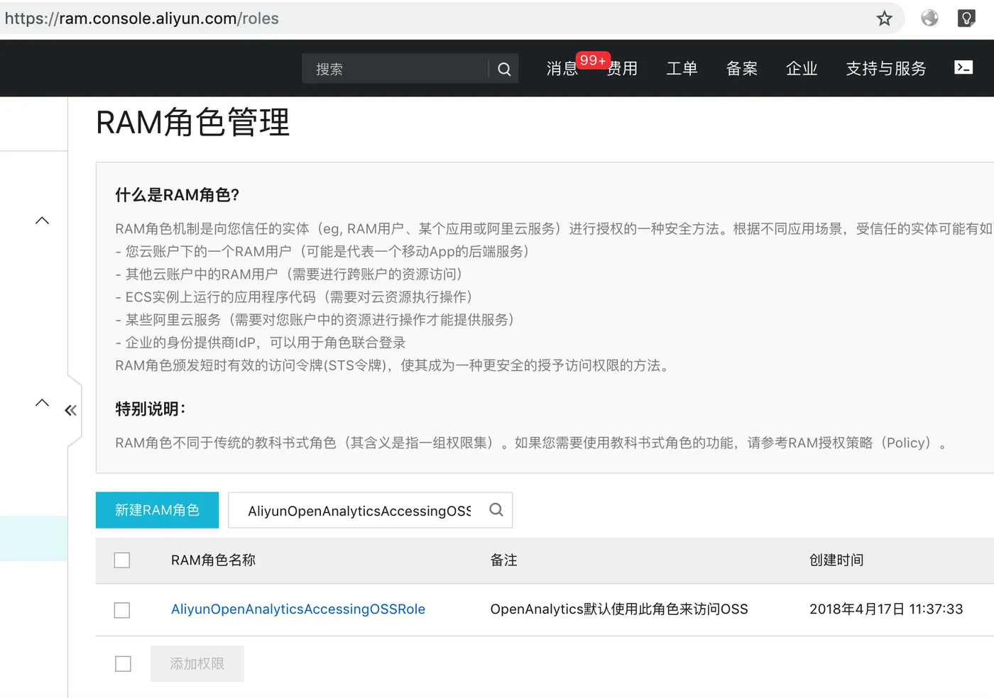Open the lightbulb extension icon
Screen dimensions: 994x698
966,18
